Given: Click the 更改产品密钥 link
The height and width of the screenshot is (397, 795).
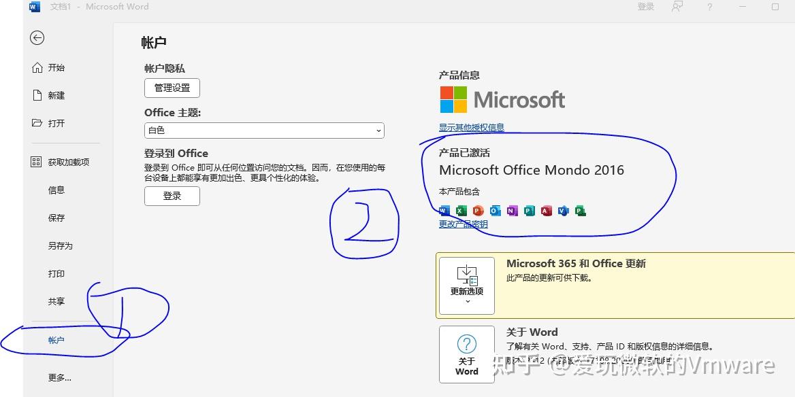Looking at the screenshot, I should pos(464,224).
